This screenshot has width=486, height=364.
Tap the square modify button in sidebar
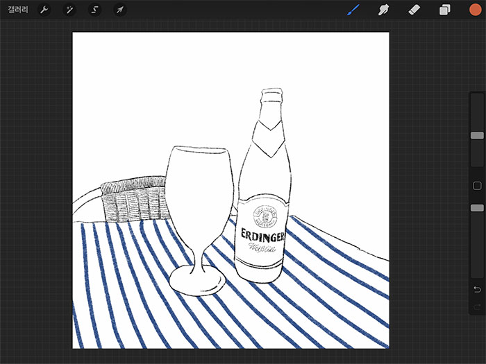coord(477,186)
